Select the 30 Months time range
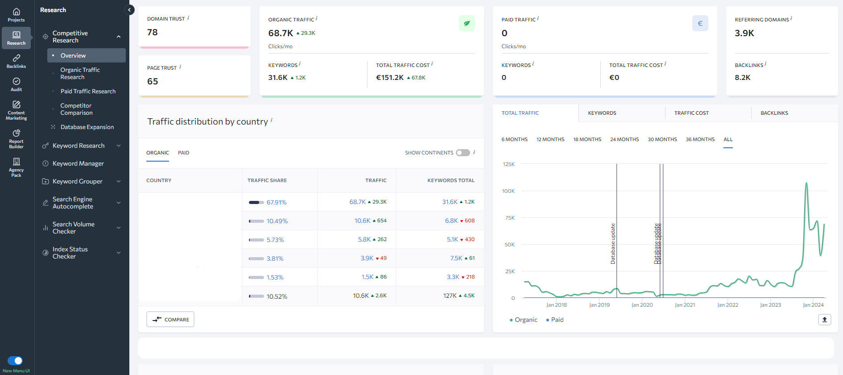Image resolution: width=843 pixels, height=375 pixels. [x=662, y=139]
